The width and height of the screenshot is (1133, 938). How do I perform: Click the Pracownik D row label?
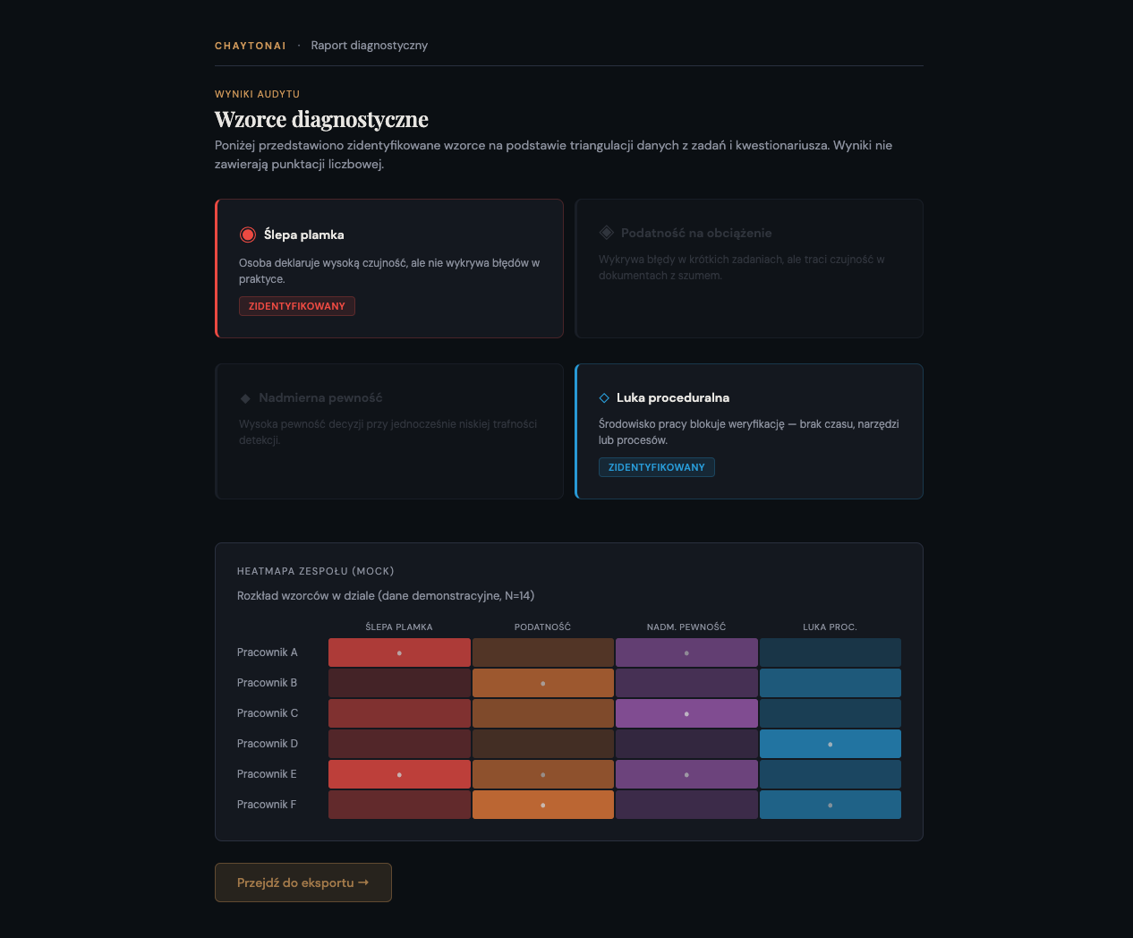[268, 744]
